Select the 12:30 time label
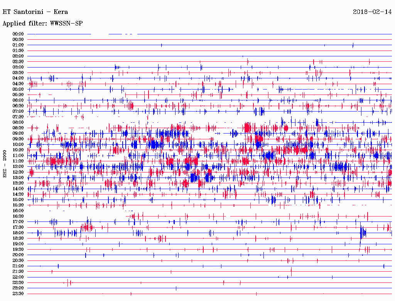395x301 pixels. [x=18, y=172]
